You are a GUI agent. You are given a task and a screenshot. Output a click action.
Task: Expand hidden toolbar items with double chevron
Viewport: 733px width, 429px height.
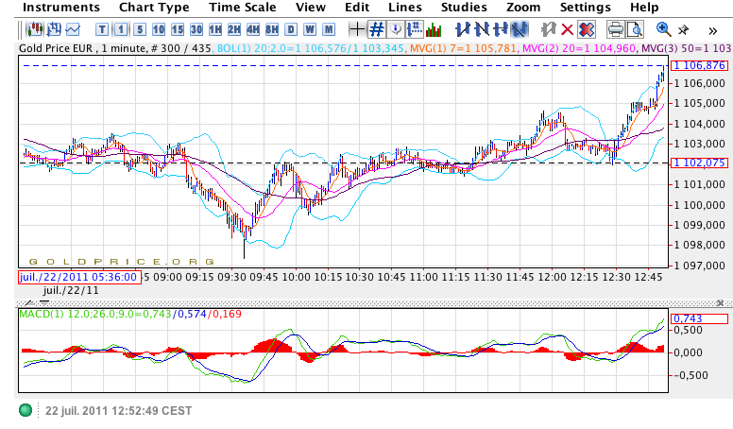coord(714,28)
